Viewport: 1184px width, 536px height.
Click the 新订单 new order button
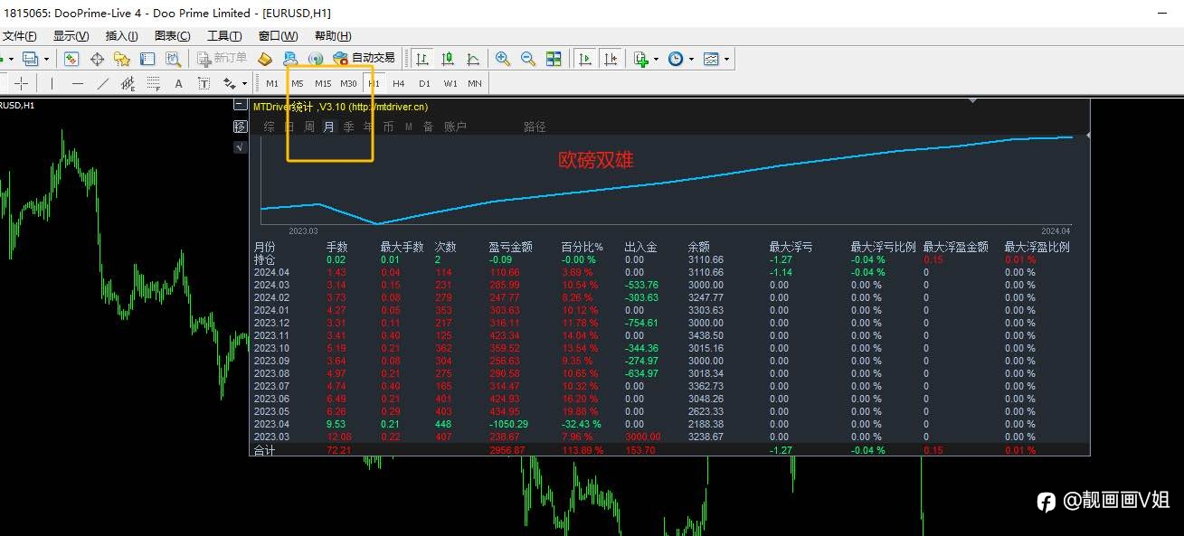point(222,59)
